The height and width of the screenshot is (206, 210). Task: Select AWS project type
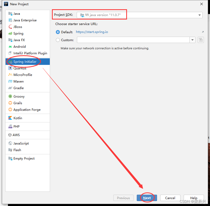[x=28, y=135]
